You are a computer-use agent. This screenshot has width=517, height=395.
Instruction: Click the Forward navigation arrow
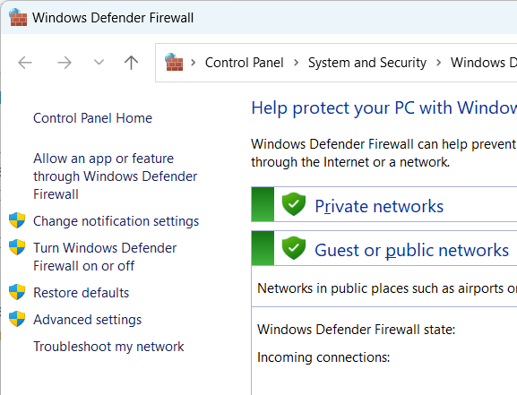[x=65, y=63]
